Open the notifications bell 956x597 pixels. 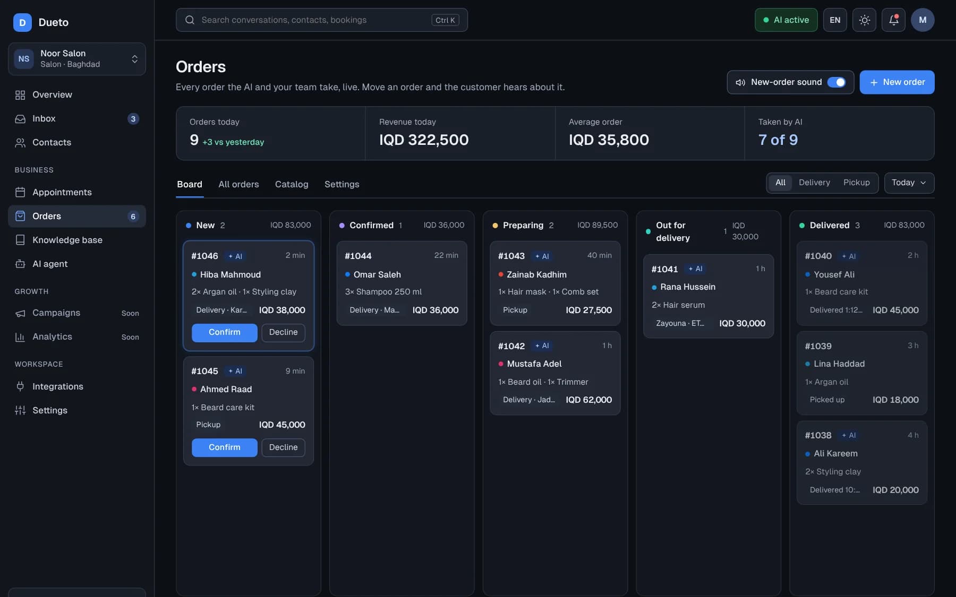point(893,20)
